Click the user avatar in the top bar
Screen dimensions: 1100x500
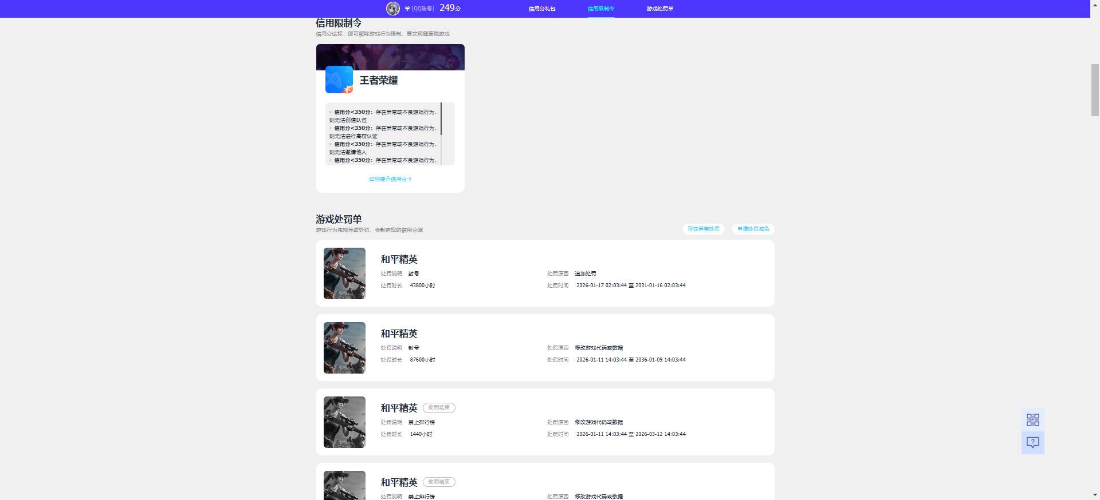coord(393,8)
